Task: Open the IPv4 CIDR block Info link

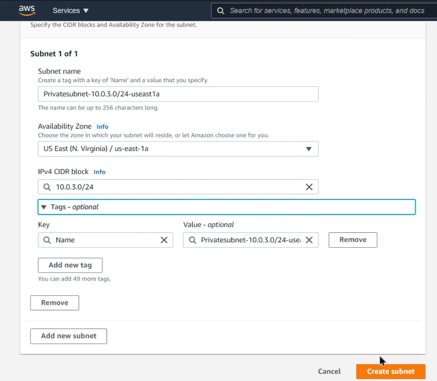Action: 99,172
